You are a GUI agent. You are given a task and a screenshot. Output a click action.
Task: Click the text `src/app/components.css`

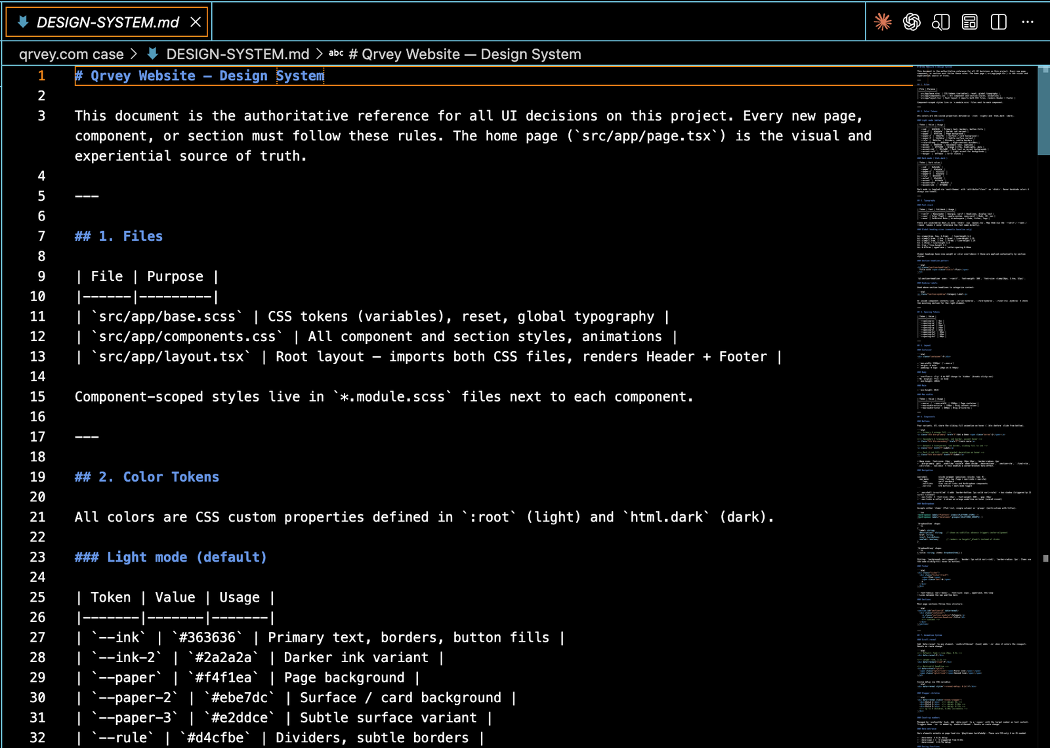coord(187,337)
